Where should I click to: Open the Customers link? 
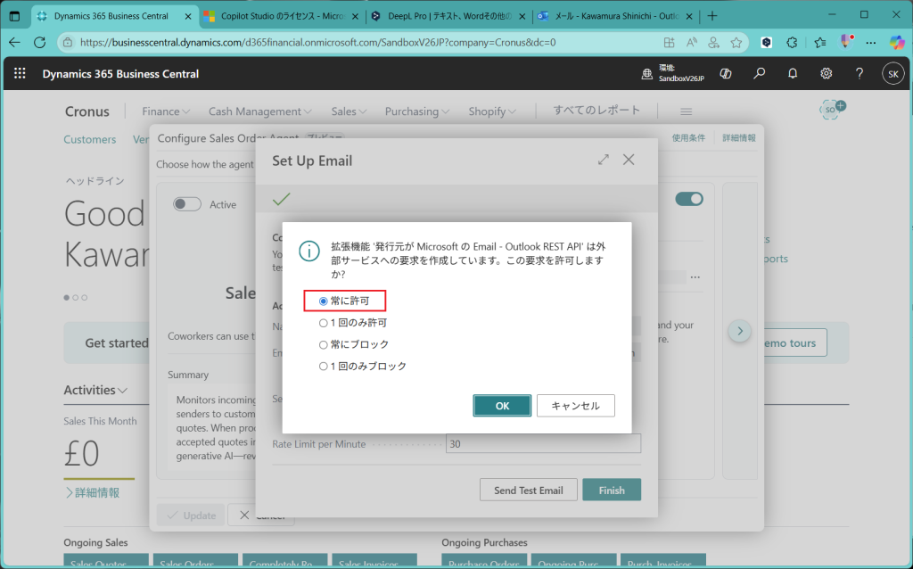click(90, 139)
